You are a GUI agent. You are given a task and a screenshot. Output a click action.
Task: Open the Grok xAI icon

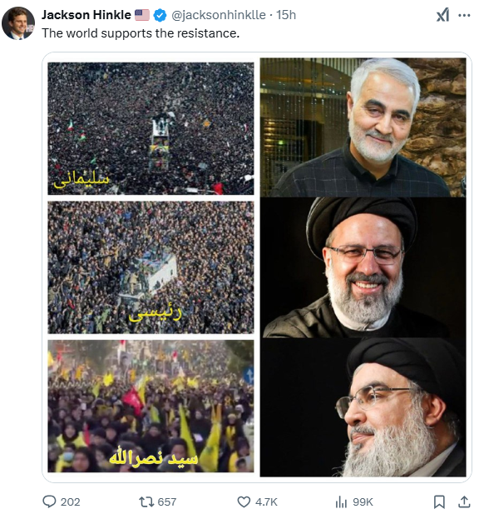[442, 15]
